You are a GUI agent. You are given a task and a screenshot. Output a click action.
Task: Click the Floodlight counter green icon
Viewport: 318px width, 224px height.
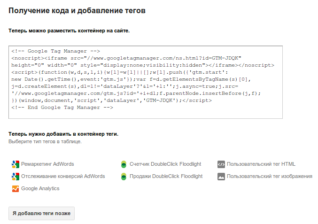(124, 164)
